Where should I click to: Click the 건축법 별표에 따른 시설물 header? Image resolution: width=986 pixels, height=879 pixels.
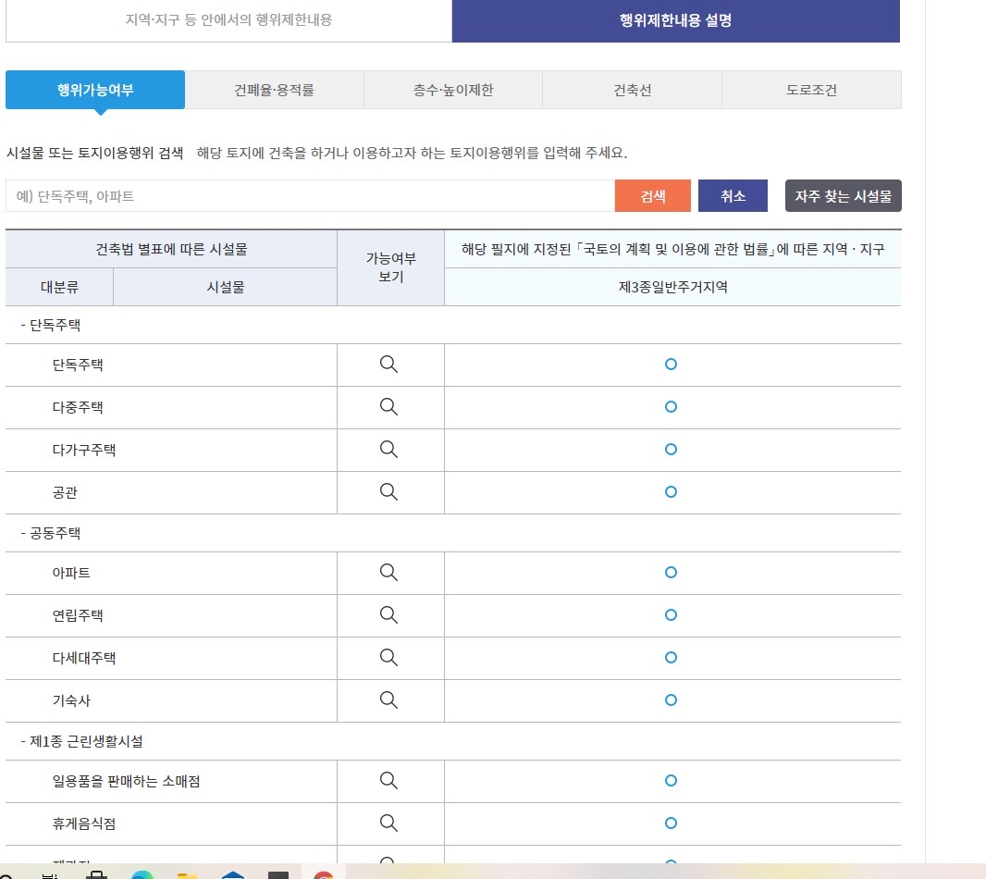pyautogui.click(x=171, y=250)
